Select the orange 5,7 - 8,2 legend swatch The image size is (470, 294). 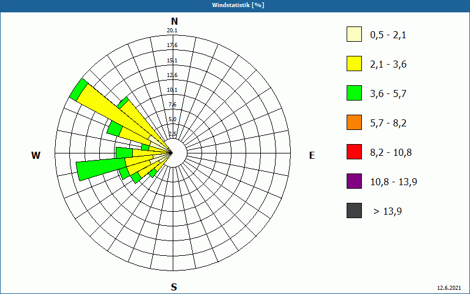coord(354,122)
